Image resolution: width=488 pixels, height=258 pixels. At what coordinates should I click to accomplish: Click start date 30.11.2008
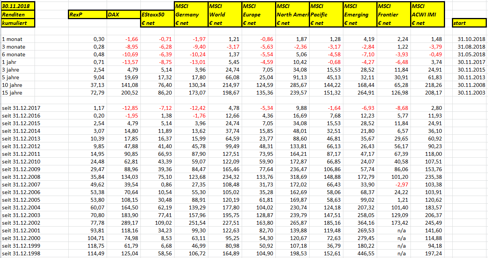click(x=472, y=85)
